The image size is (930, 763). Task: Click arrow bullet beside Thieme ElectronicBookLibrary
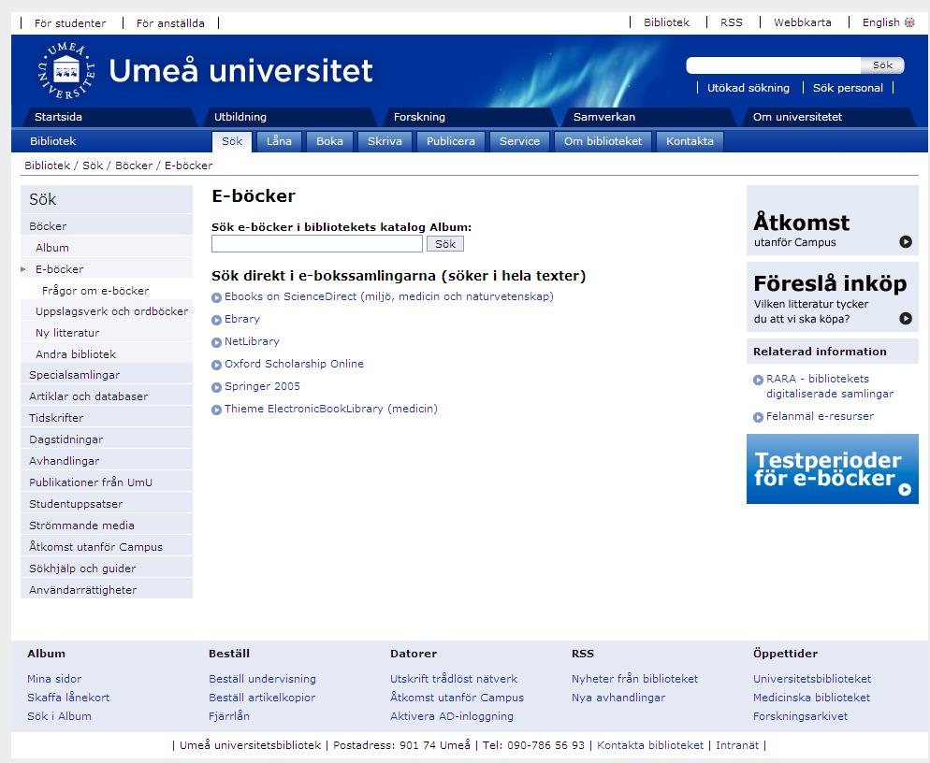[216, 410]
